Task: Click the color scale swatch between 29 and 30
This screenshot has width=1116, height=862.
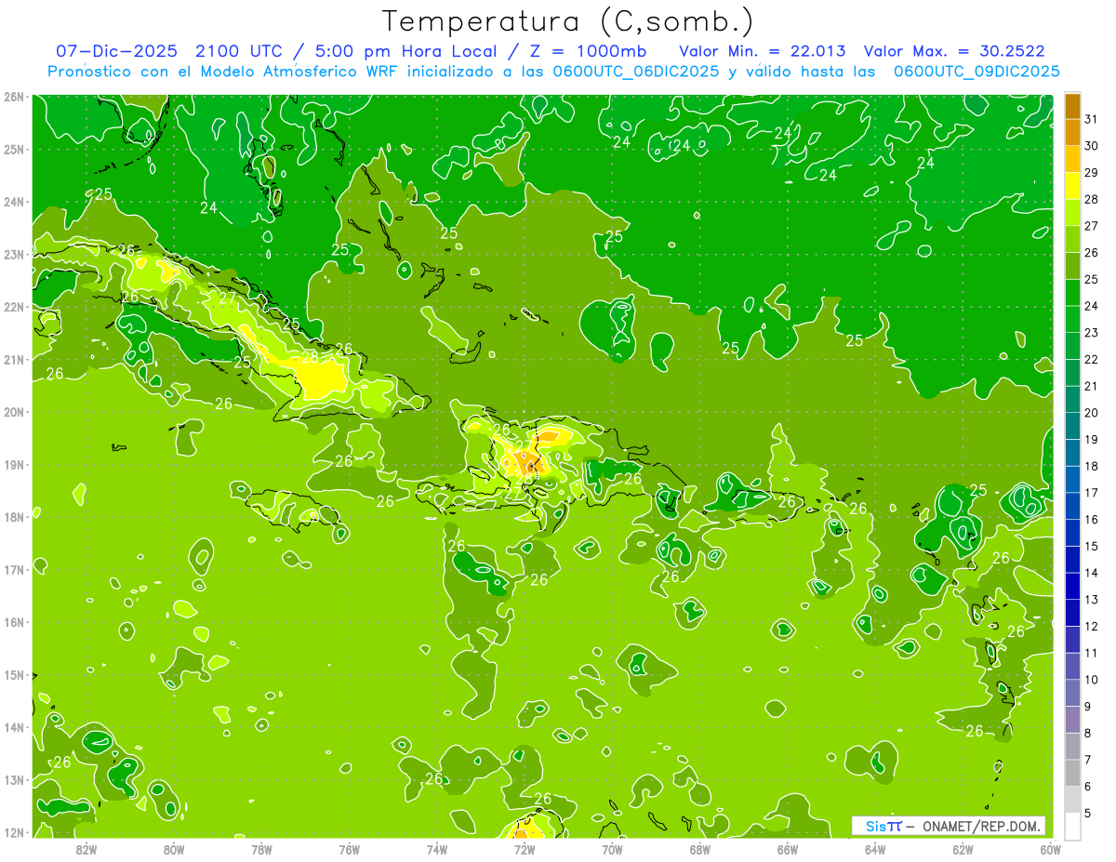Action: point(1072,160)
